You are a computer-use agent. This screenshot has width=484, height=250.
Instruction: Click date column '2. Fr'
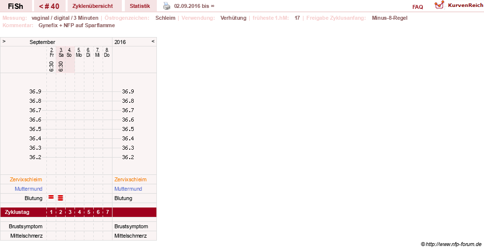[x=51, y=52]
